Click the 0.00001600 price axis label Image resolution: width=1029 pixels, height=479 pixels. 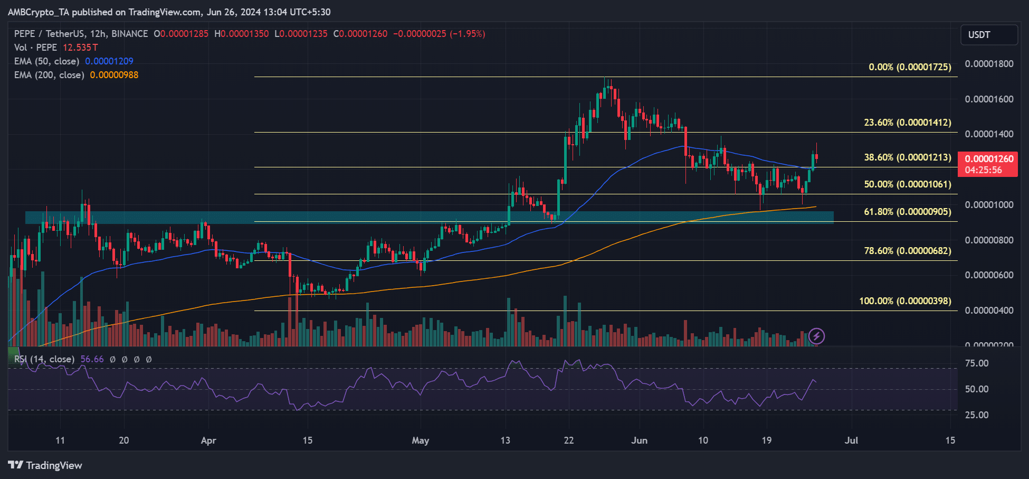(x=989, y=99)
